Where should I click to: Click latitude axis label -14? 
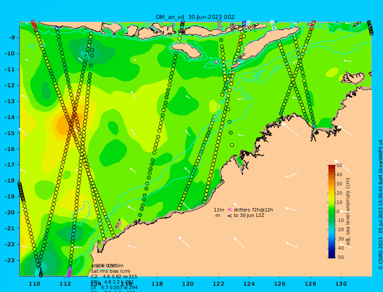pos(10,117)
